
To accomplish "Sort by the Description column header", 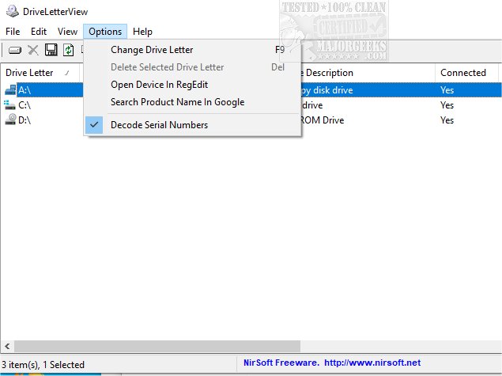I will pyautogui.click(x=368, y=73).
